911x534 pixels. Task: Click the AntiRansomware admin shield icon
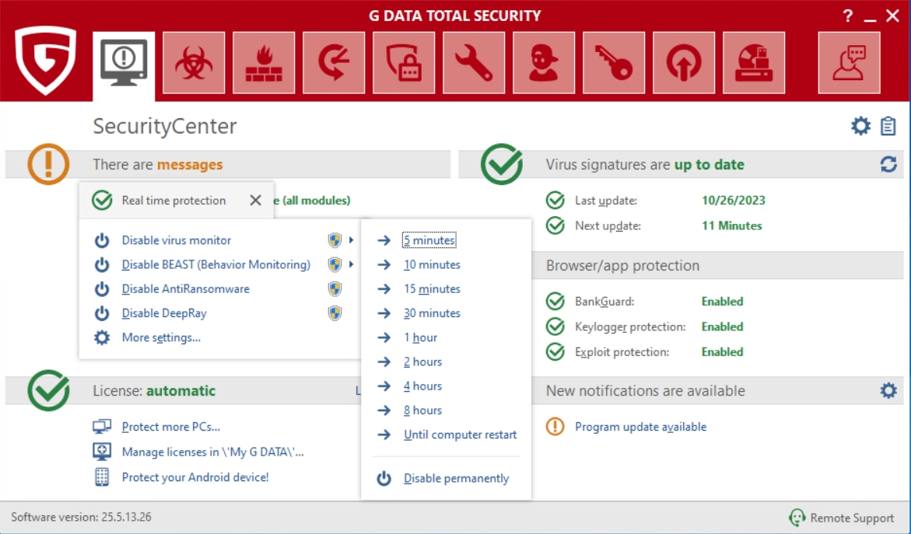(335, 289)
